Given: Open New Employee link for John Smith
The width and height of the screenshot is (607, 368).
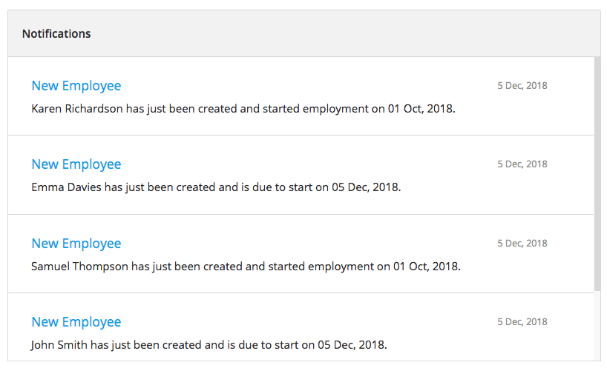Looking at the screenshot, I should pyautogui.click(x=76, y=322).
